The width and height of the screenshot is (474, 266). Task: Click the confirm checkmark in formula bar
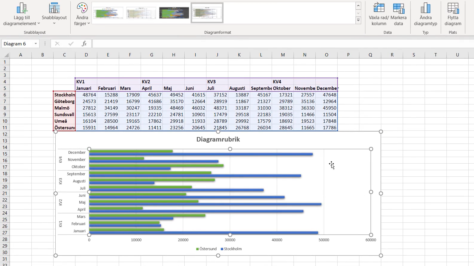point(71,44)
